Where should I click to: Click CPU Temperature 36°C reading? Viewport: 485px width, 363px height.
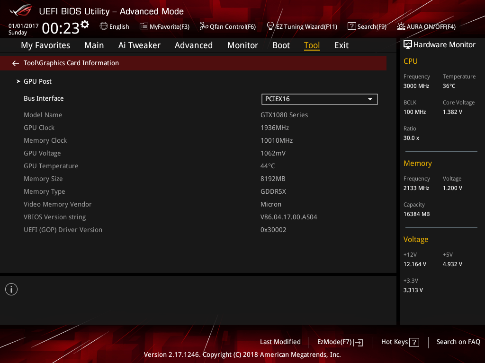449,86
